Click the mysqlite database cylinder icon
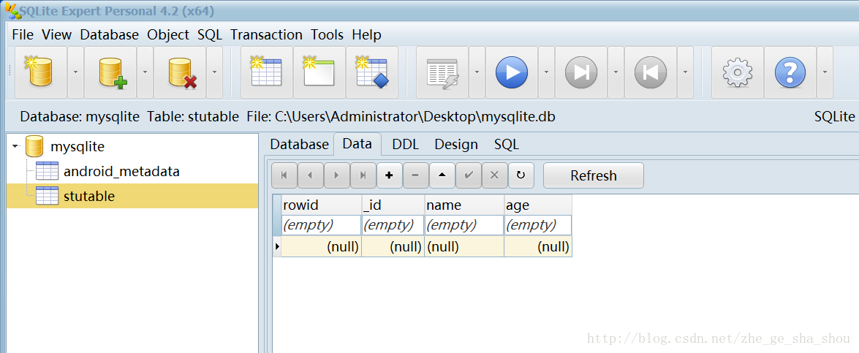This screenshot has height=353, width=859. click(x=34, y=147)
